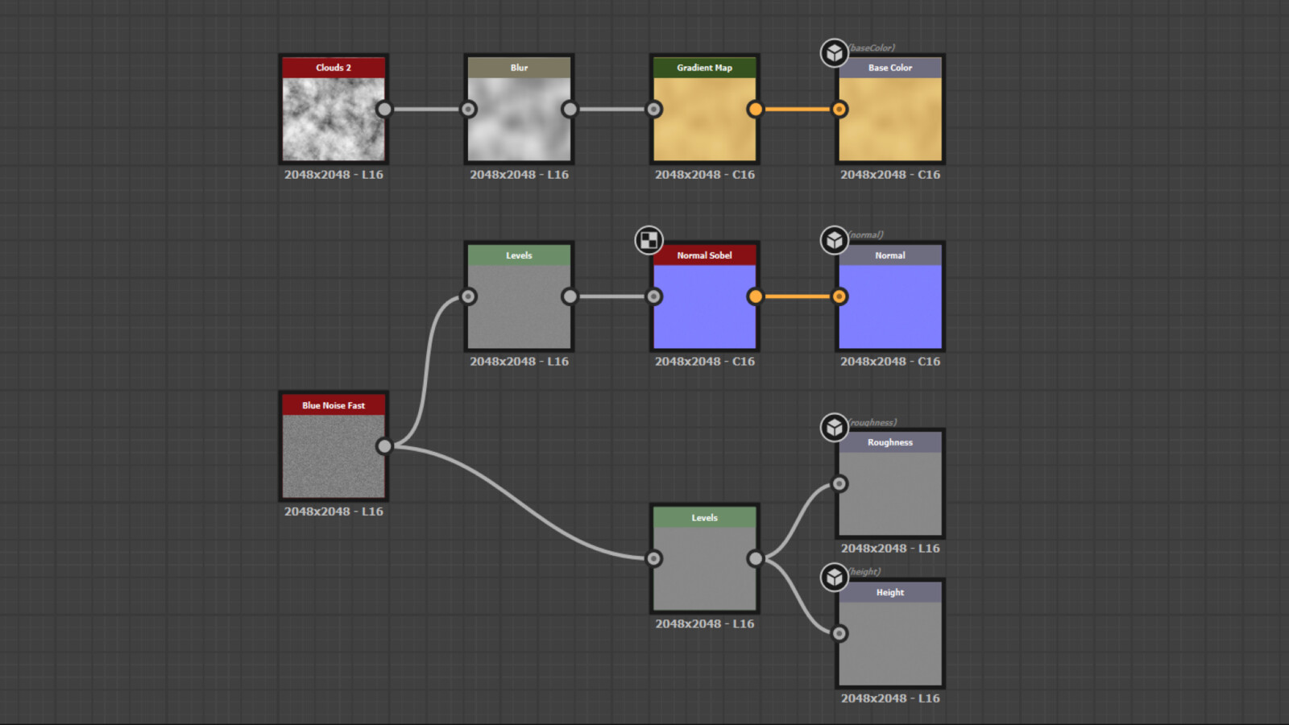
Task: Click the Base Color node title bar
Action: pos(890,68)
